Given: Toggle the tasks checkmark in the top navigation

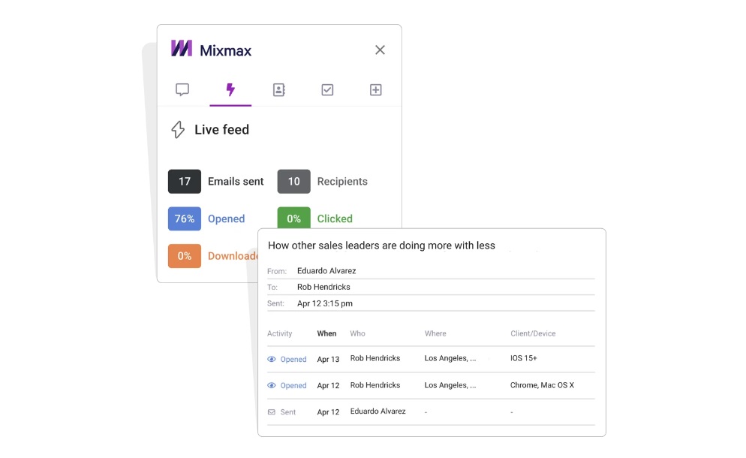Looking at the screenshot, I should (x=327, y=89).
